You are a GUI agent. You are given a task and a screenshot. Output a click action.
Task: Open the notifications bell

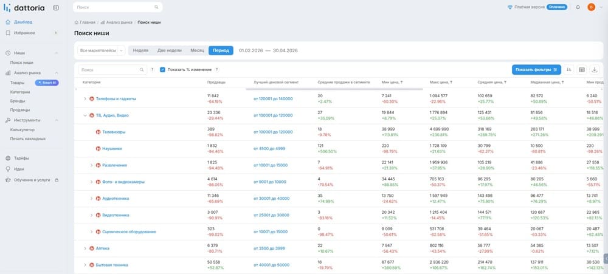(x=578, y=7)
